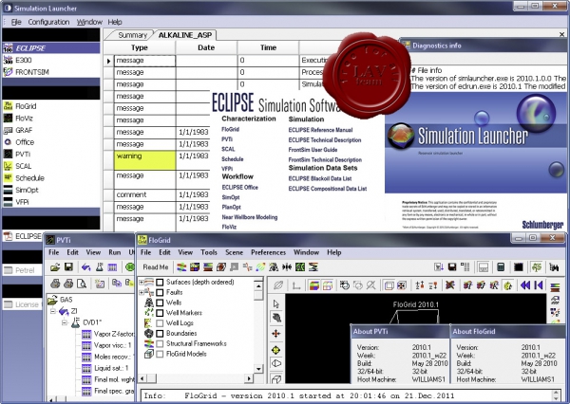Open the Configuration menu in Simulation Launcher

(48, 22)
